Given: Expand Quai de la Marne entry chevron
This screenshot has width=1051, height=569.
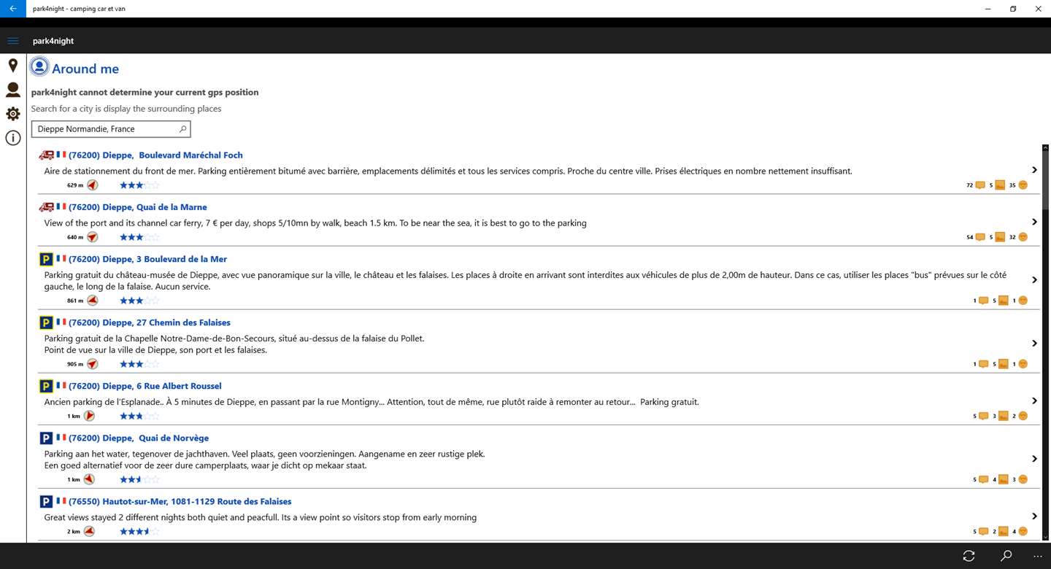Looking at the screenshot, I should pos(1034,222).
